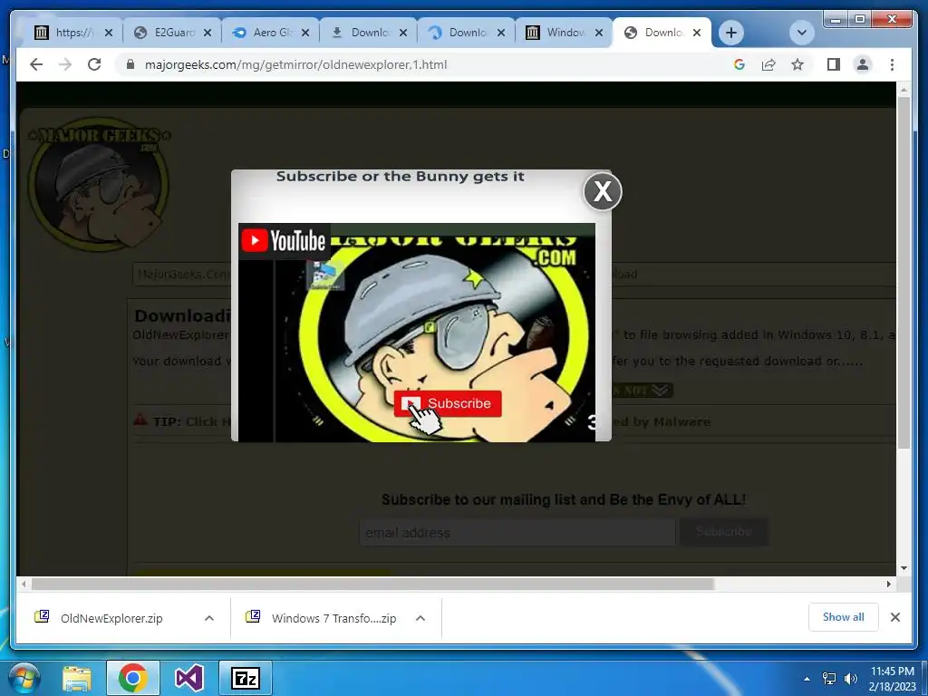Open 7-Zip from the taskbar
The width and height of the screenshot is (928, 696).
[x=245, y=678]
